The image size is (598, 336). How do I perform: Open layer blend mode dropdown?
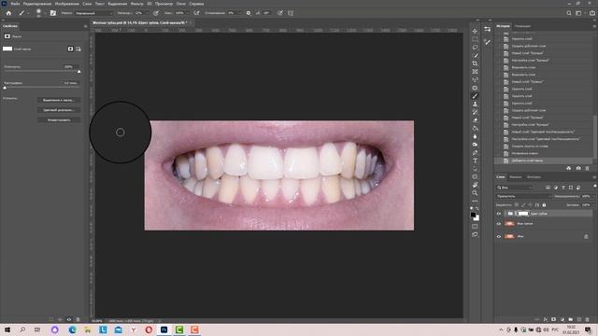pyautogui.click(x=523, y=196)
